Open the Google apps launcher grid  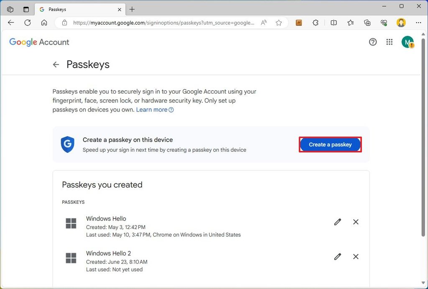[389, 42]
